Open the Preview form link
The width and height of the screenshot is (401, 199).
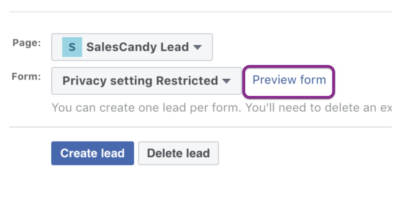click(289, 80)
